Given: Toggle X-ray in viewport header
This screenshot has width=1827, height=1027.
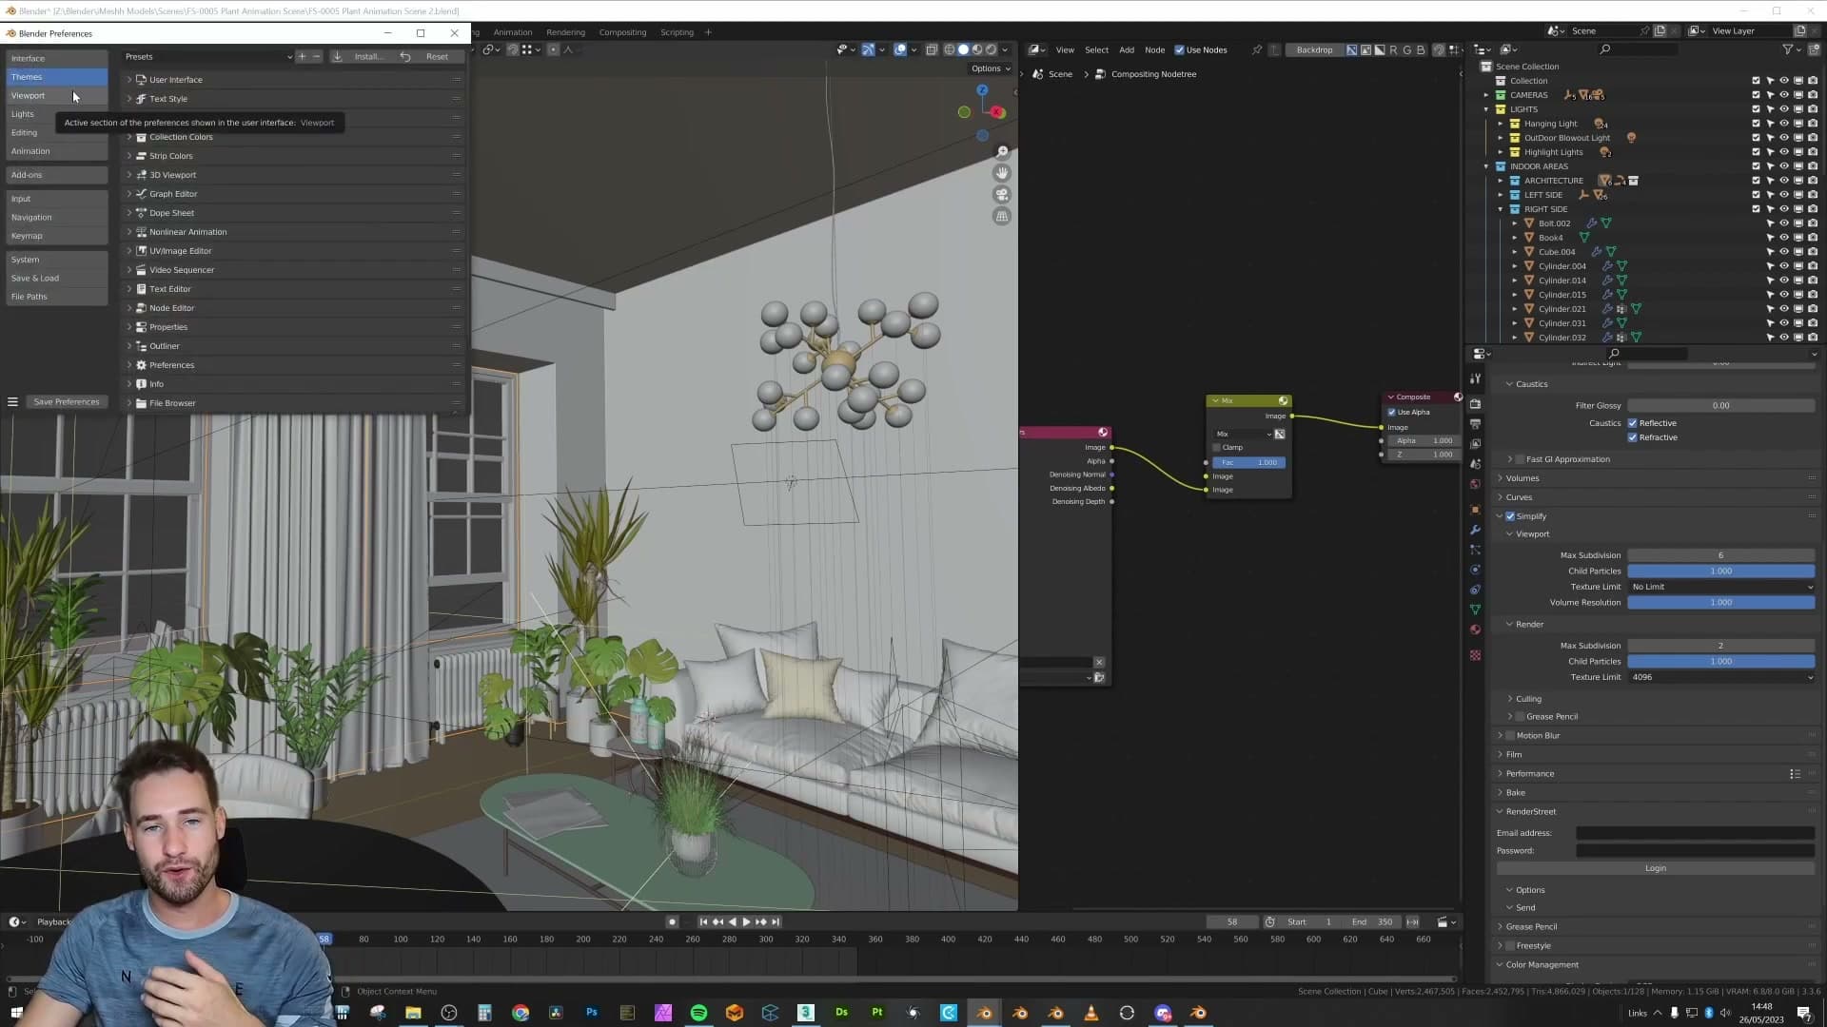Looking at the screenshot, I should coord(932,49).
